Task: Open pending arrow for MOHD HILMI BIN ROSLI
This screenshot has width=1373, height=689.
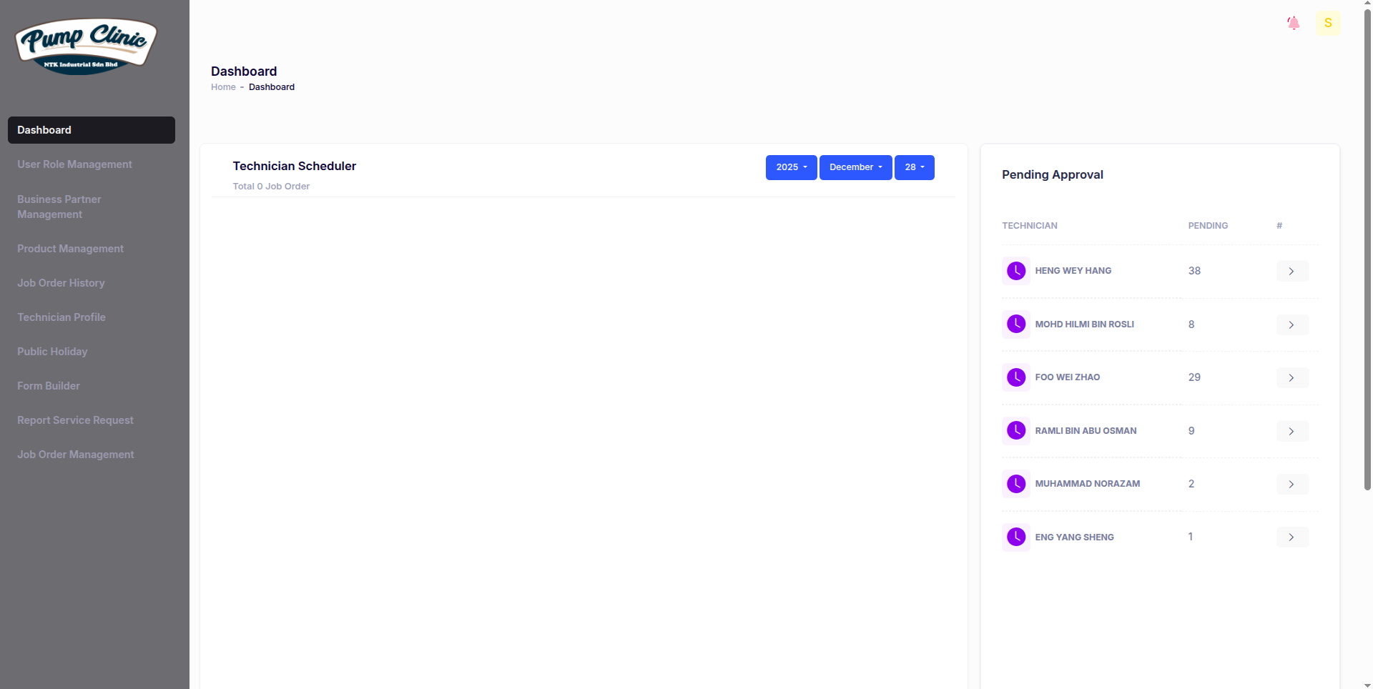Action: [1292, 325]
